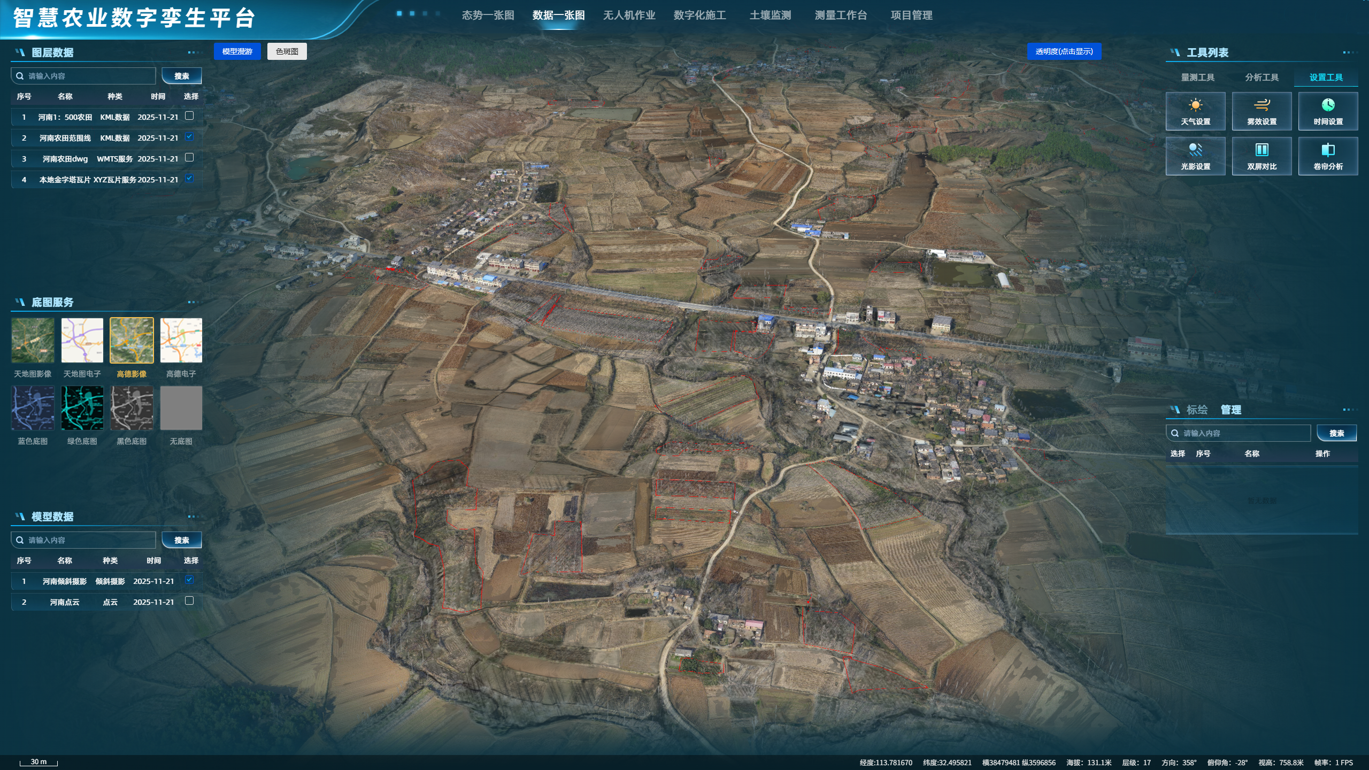Screen dimensions: 1369x770
Task: Select 高德影像 basemap thumbnail
Action: (132, 341)
